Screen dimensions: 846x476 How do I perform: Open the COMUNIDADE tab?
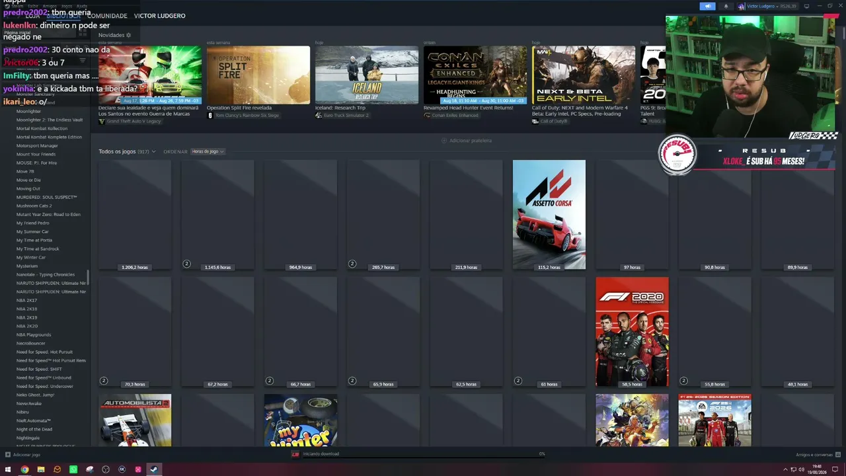click(107, 16)
